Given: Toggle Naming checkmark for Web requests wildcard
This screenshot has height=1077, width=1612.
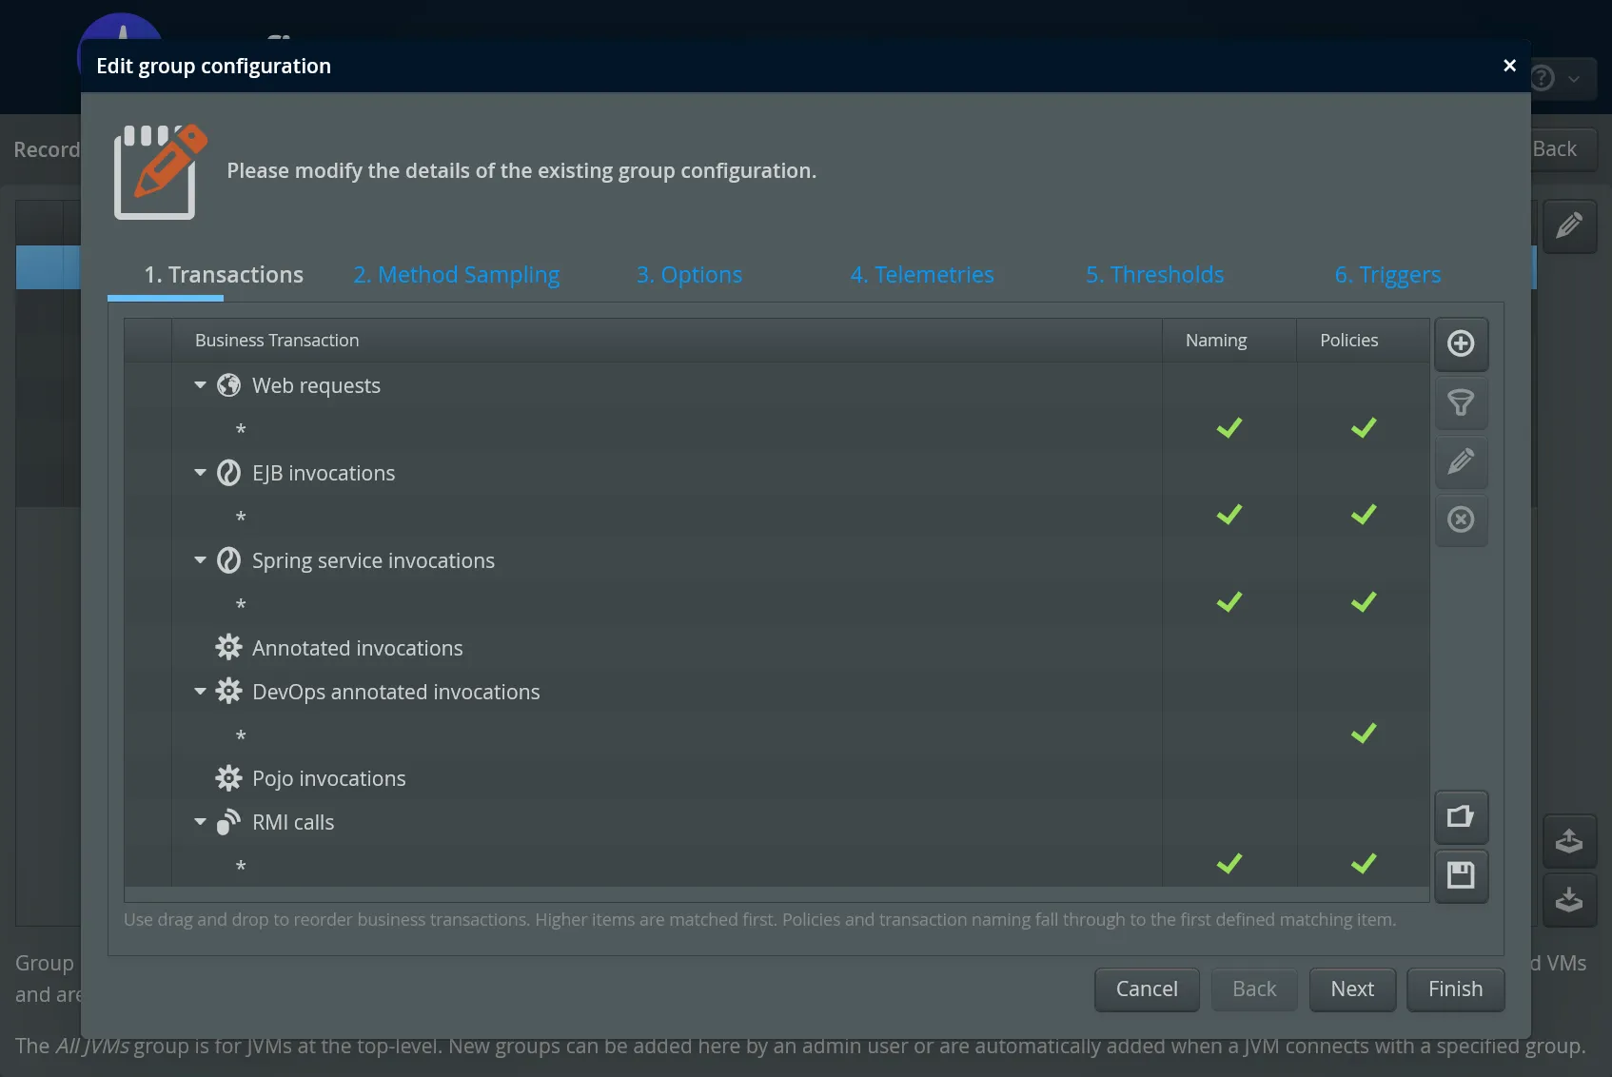Looking at the screenshot, I should (1229, 427).
